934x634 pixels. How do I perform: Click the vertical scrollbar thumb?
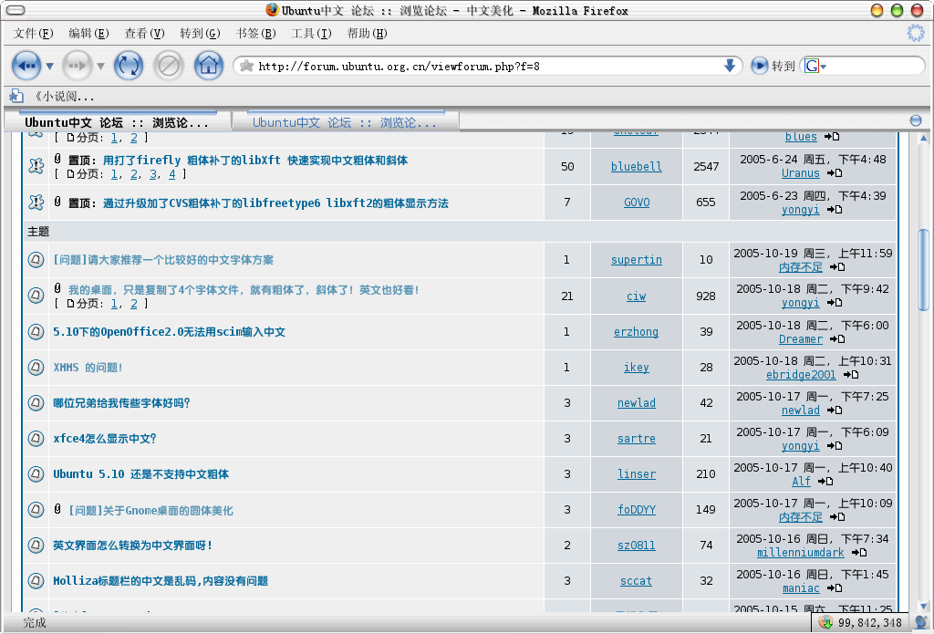[x=924, y=269]
